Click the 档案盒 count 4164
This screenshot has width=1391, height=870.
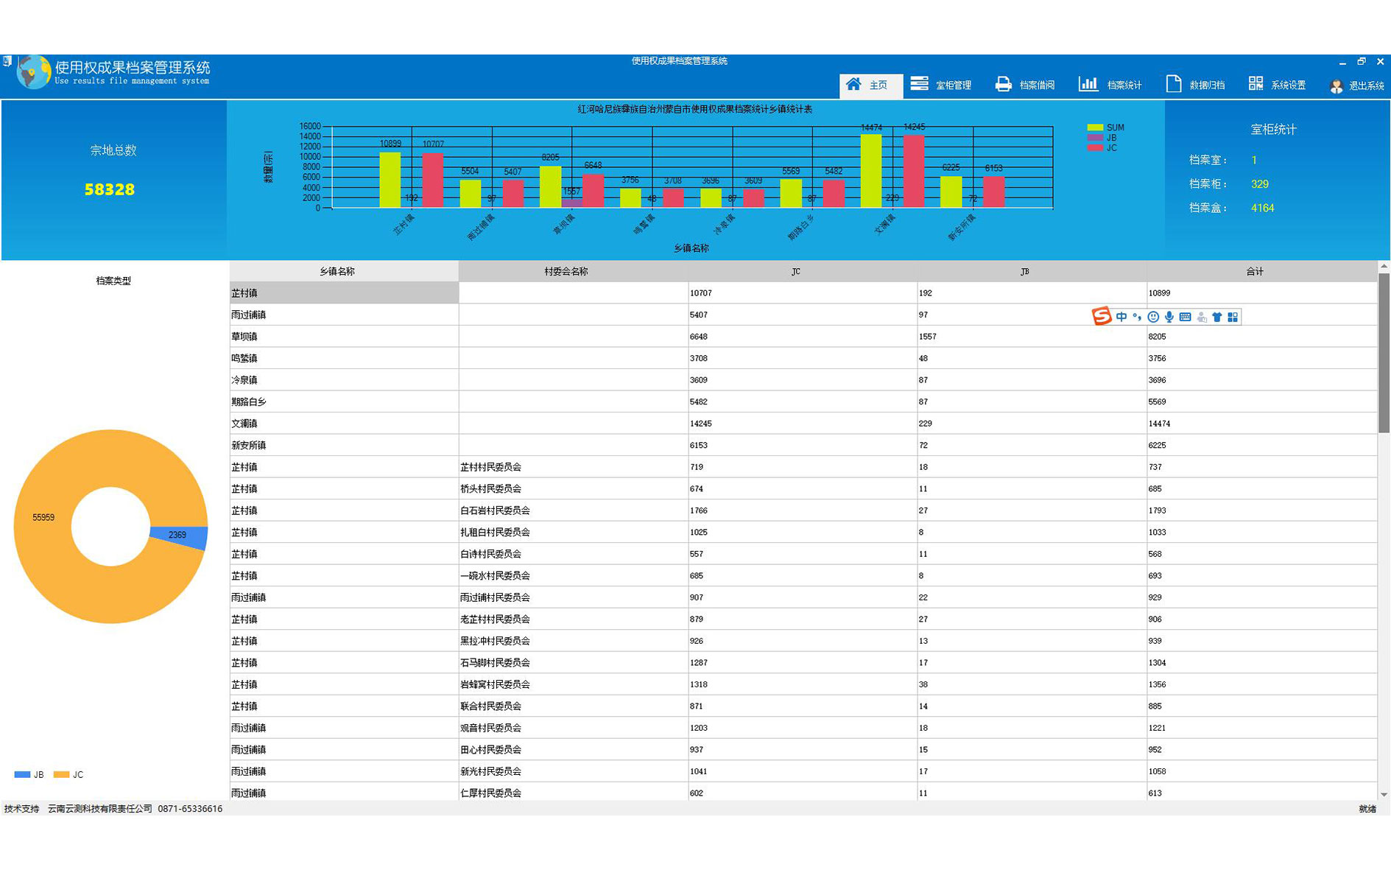coord(1262,208)
